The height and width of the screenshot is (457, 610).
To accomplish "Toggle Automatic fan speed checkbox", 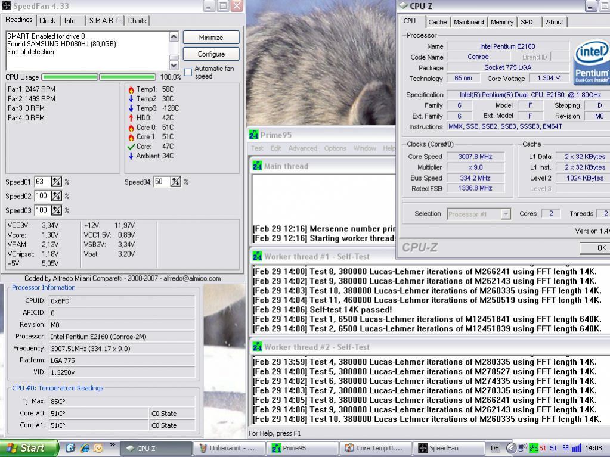I will (x=188, y=72).
